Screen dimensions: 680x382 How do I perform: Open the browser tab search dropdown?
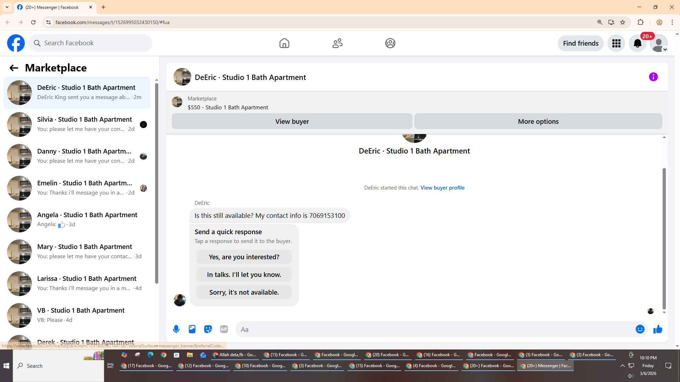pos(7,7)
